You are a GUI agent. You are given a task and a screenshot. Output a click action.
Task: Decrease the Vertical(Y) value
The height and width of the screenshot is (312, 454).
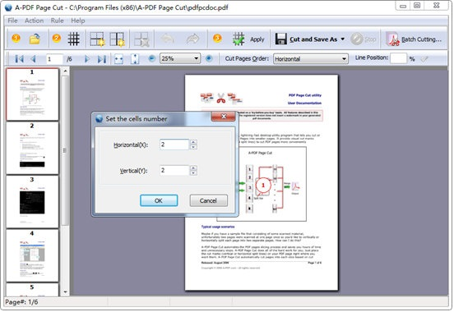[193, 173]
